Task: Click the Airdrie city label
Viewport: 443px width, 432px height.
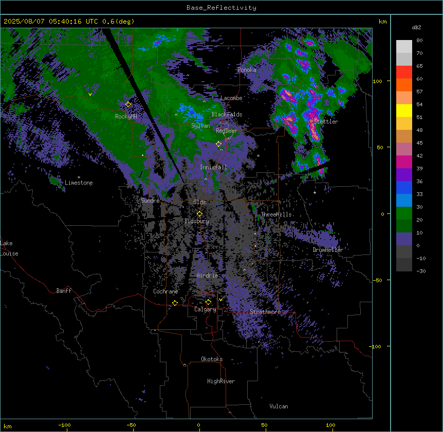Action: (208, 276)
